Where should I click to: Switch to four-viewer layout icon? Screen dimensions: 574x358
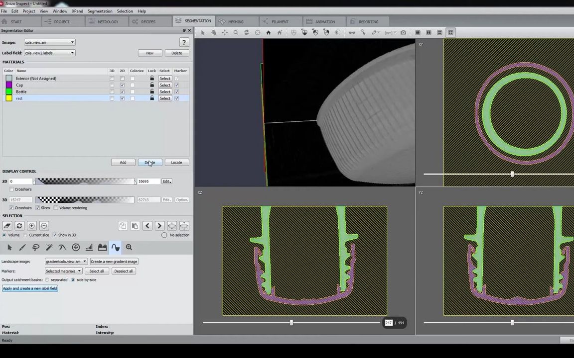pyautogui.click(x=450, y=33)
